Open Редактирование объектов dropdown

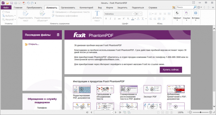pyautogui.click(x=42, y=16)
